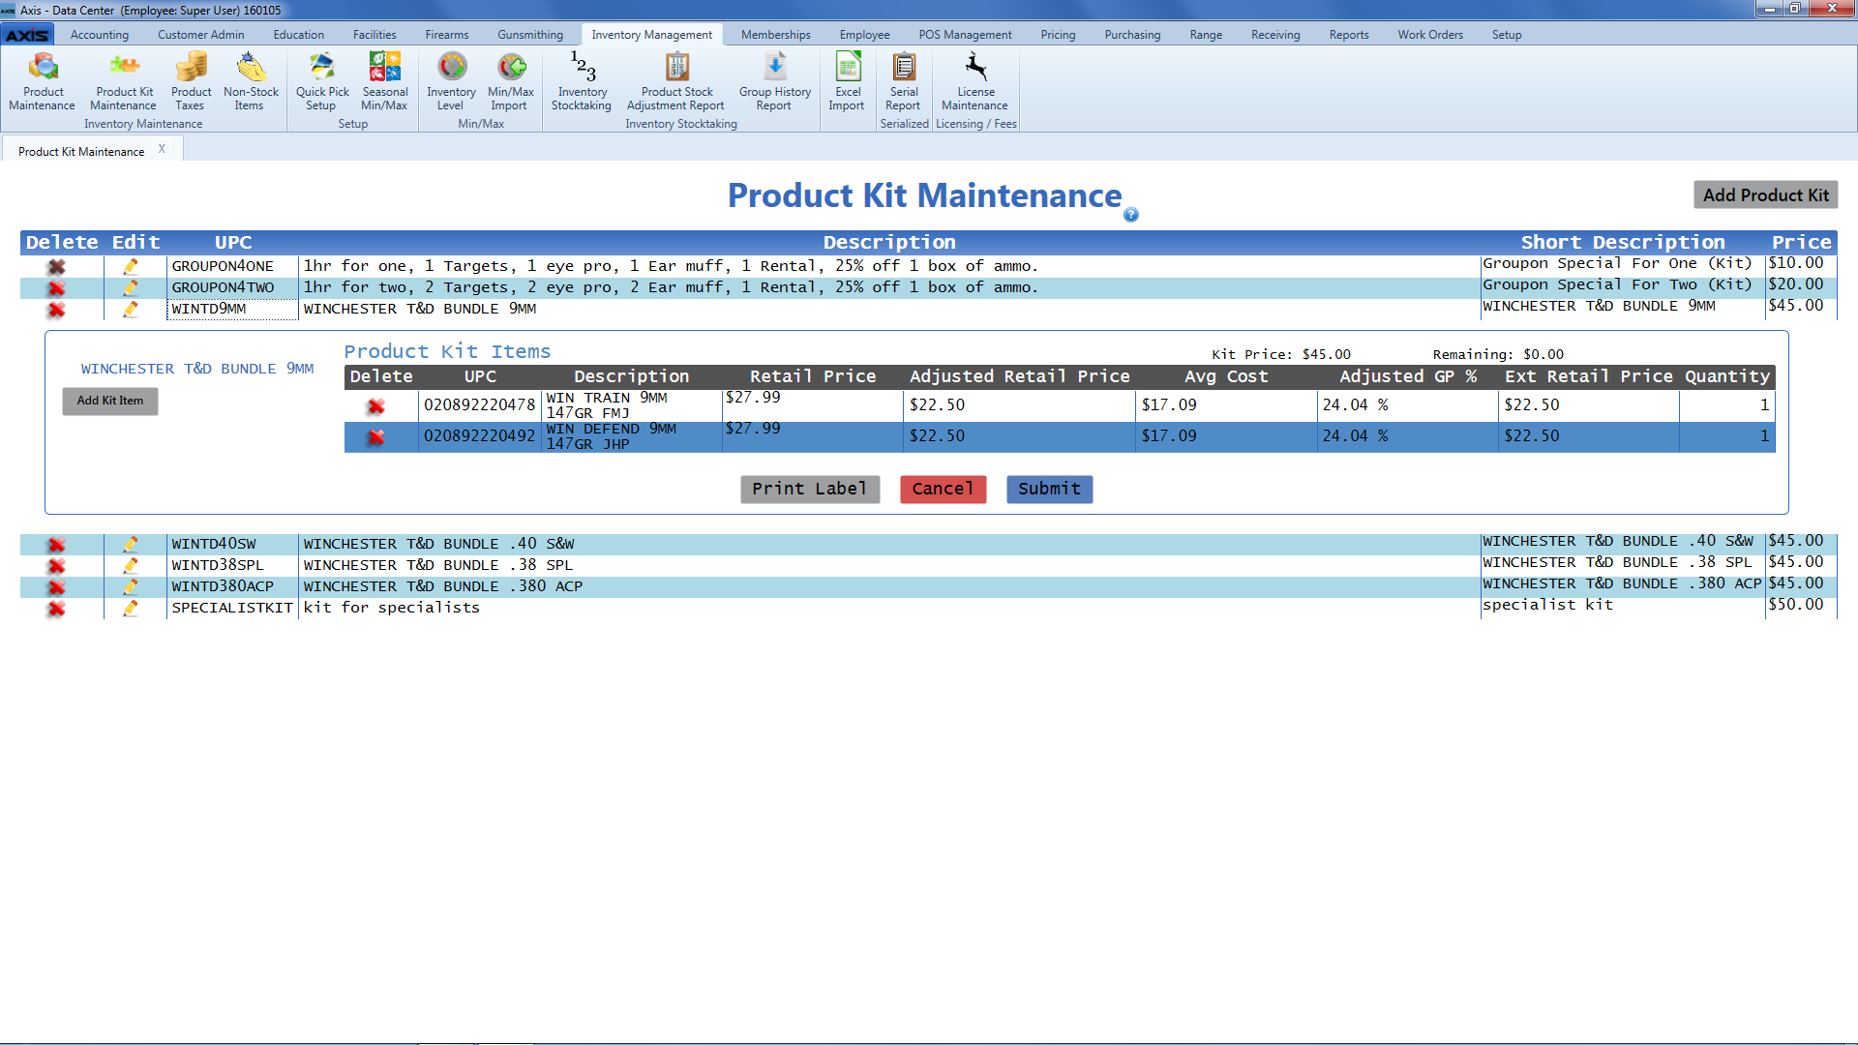This screenshot has height=1045, width=1858.
Task: Click the Print Label button
Action: pyautogui.click(x=810, y=489)
